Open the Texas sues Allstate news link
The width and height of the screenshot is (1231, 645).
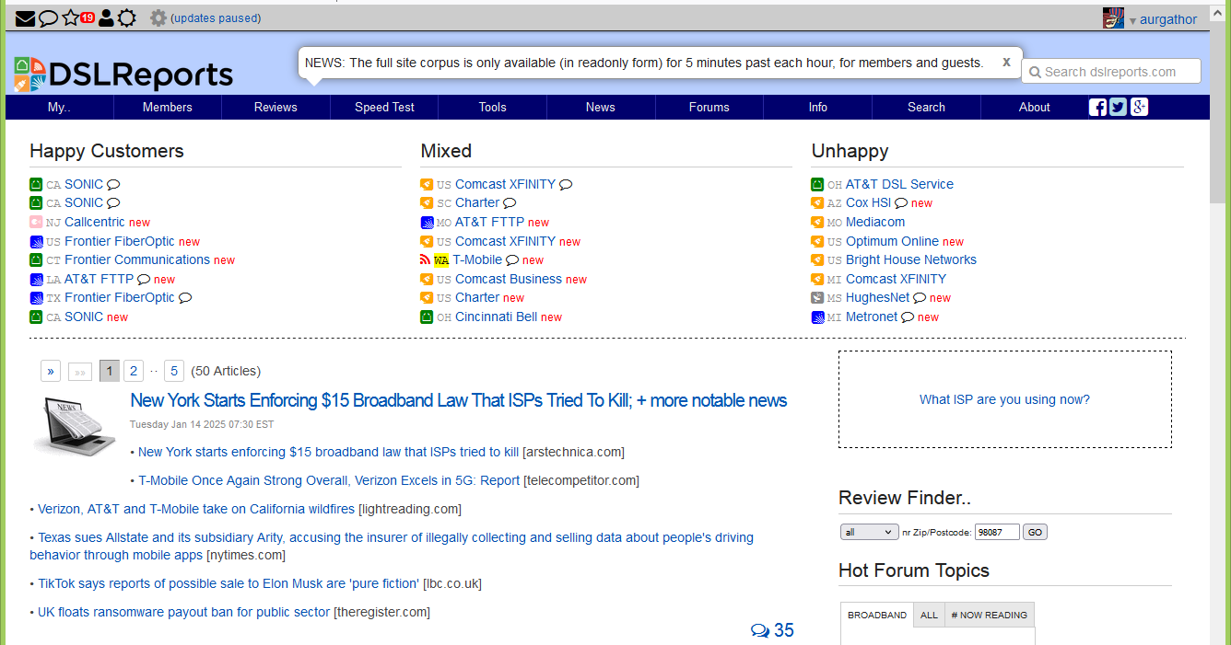pyautogui.click(x=392, y=546)
